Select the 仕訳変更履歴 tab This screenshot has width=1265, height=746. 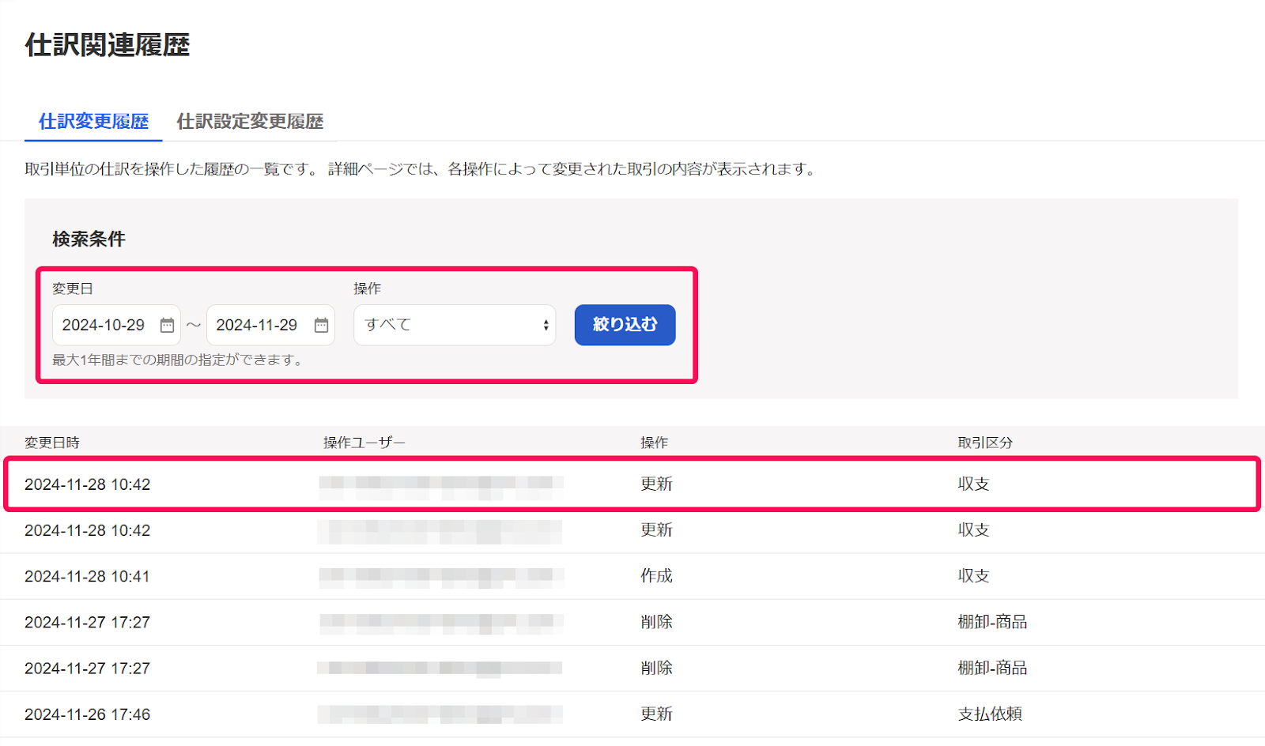pyautogui.click(x=93, y=122)
